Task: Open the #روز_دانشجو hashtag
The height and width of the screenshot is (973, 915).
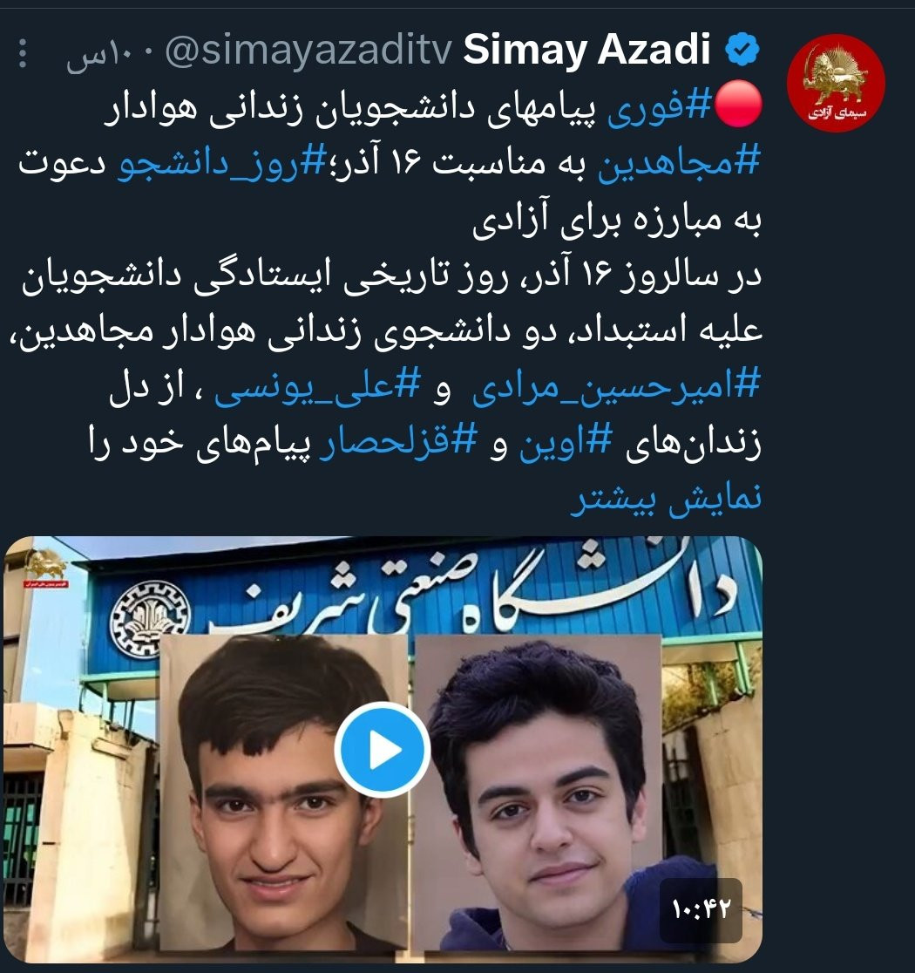Action: point(220,162)
